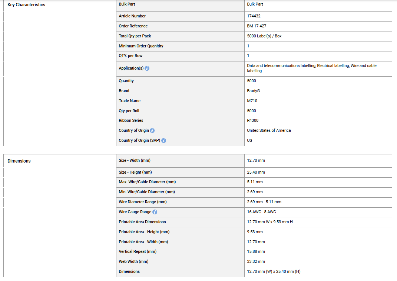Viewport: 397px width, 281px height.
Task: Click the Total Qty per Pack label
Action: (x=135, y=36)
